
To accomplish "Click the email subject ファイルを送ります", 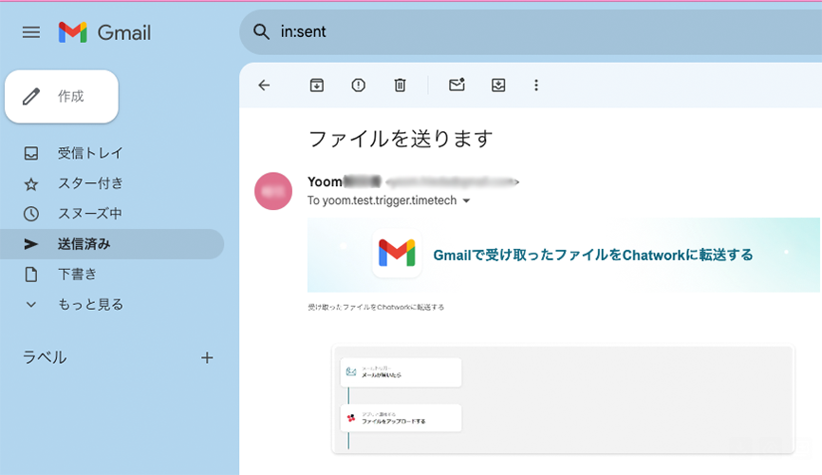I will [402, 139].
